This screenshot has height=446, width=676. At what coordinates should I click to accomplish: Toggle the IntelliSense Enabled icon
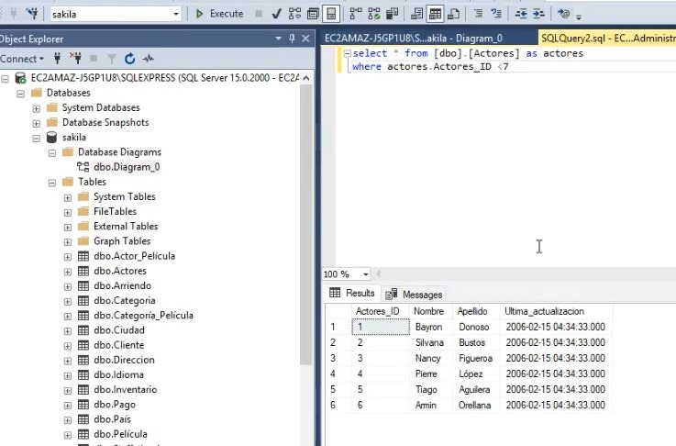[x=331, y=14]
